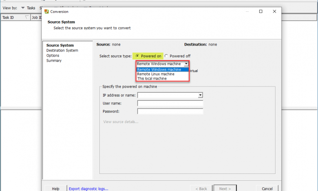Click the Conversion wizard title bar icon

[46, 12]
